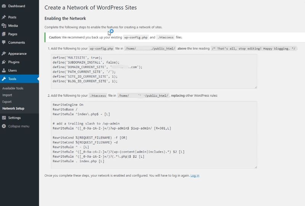This screenshot has height=206, width=305.
Task: Click the Users person icon
Action: click(x=4, y=70)
